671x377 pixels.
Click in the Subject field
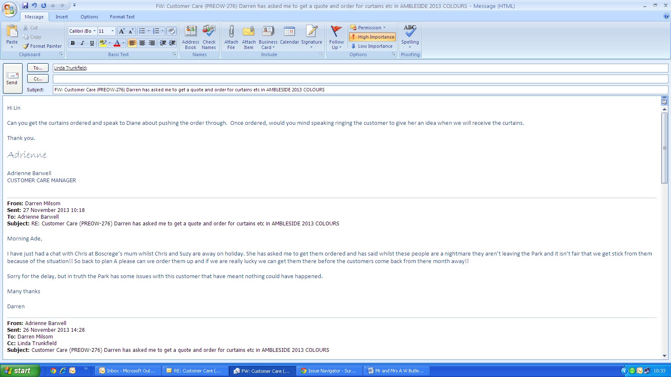point(360,90)
